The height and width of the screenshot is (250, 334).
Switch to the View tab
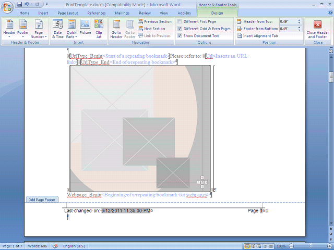pos(164,13)
